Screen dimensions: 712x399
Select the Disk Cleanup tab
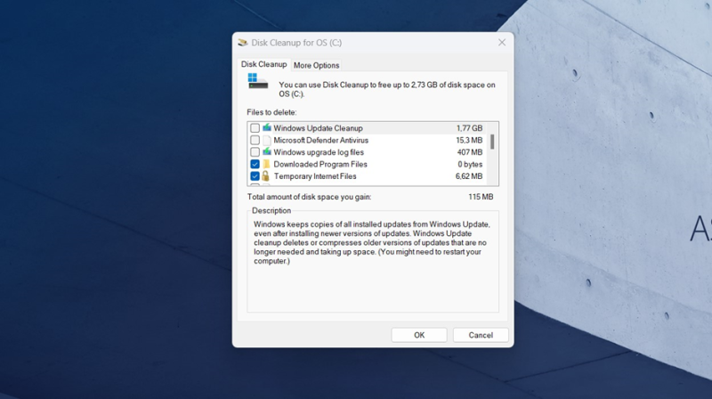click(x=263, y=64)
